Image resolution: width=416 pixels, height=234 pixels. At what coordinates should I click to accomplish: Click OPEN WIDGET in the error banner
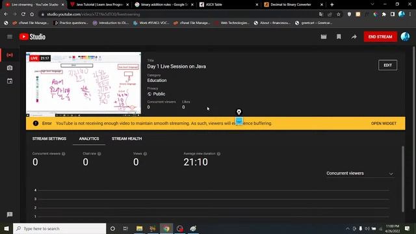(x=383, y=123)
